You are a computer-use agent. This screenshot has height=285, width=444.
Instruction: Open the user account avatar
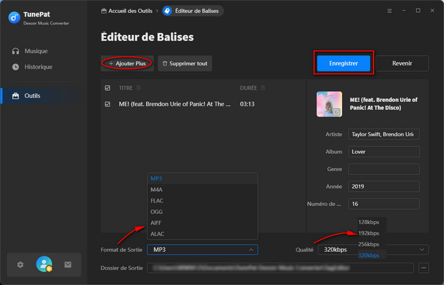pos(44,264)
